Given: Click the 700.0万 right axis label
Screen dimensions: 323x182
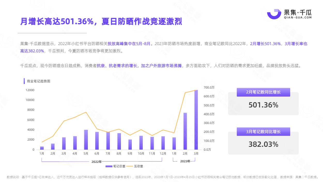Looking at the screenshot, I should [x=209, y=88].
